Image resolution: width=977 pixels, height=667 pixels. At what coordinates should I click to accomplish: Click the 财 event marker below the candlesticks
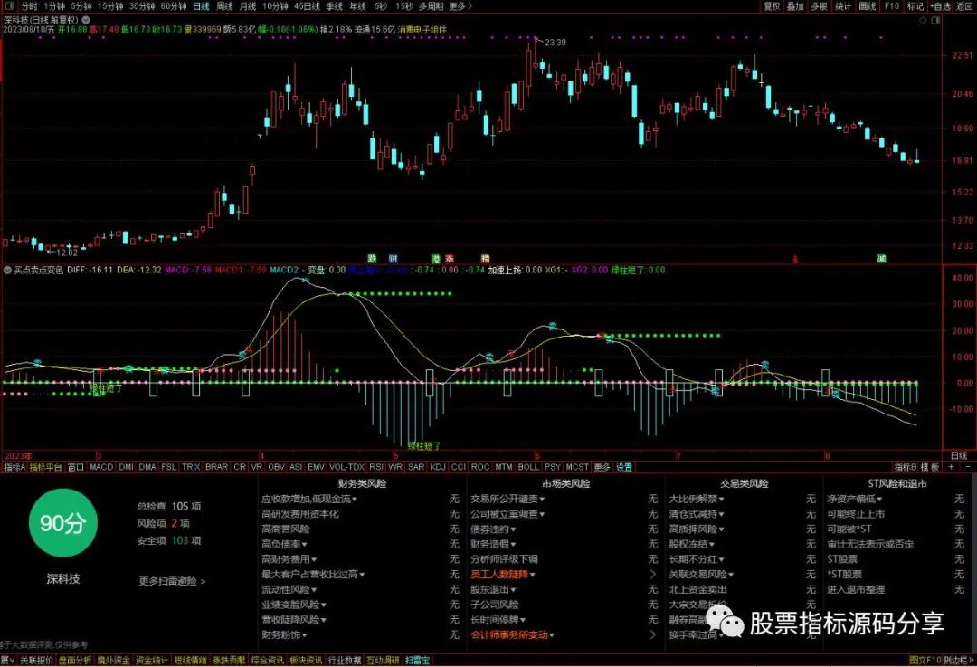[393, 258]
